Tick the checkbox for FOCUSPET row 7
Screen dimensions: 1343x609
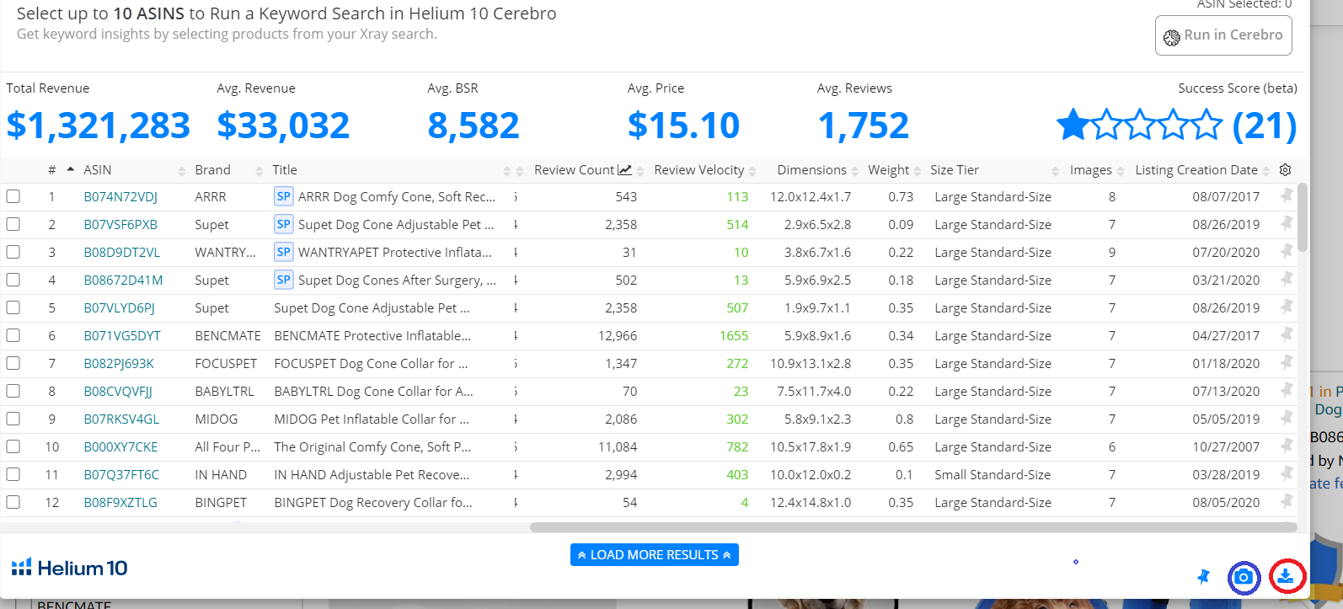[x=13, y=363]
